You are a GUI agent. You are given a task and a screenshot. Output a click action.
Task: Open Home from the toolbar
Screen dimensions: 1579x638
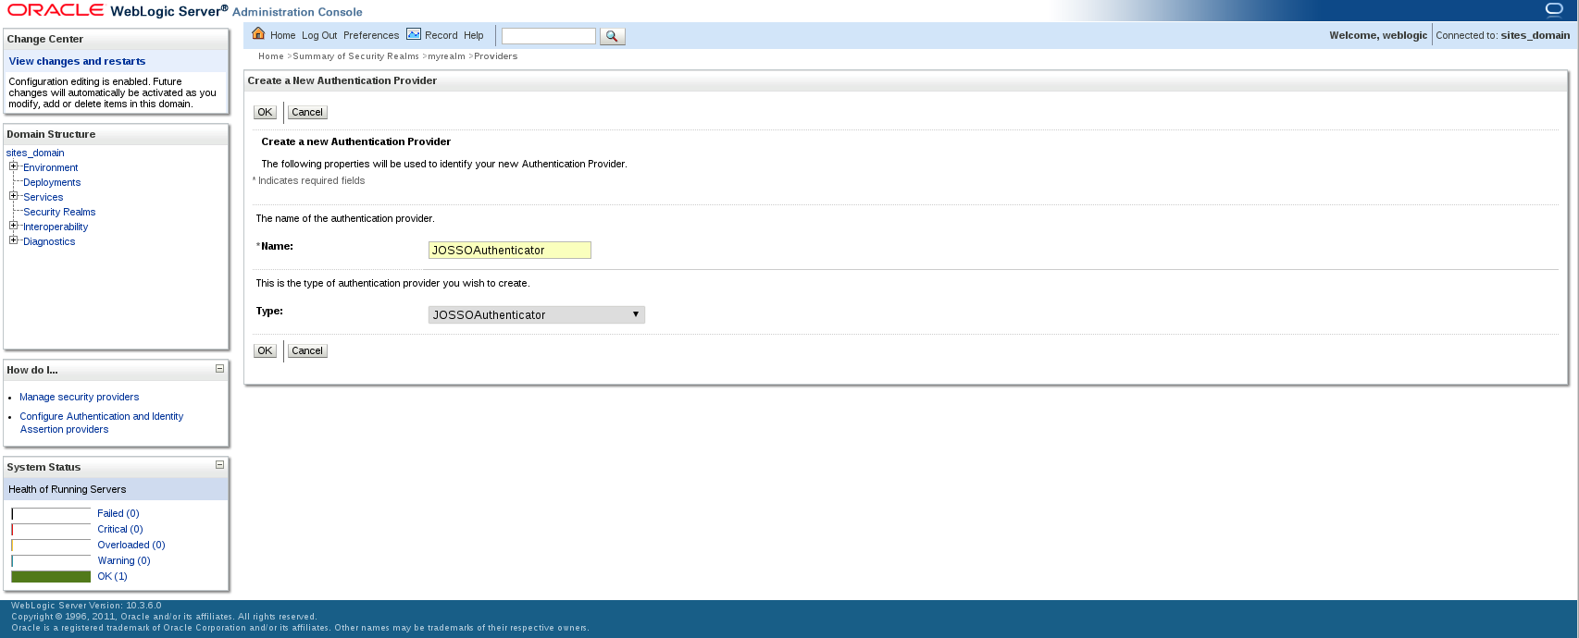tap(282, 35)
